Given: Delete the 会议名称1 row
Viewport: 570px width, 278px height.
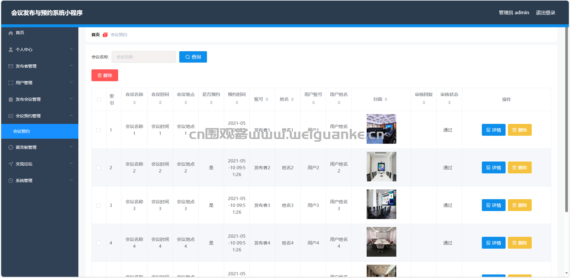Looking at the screenshot, I should tap(520, 130).
